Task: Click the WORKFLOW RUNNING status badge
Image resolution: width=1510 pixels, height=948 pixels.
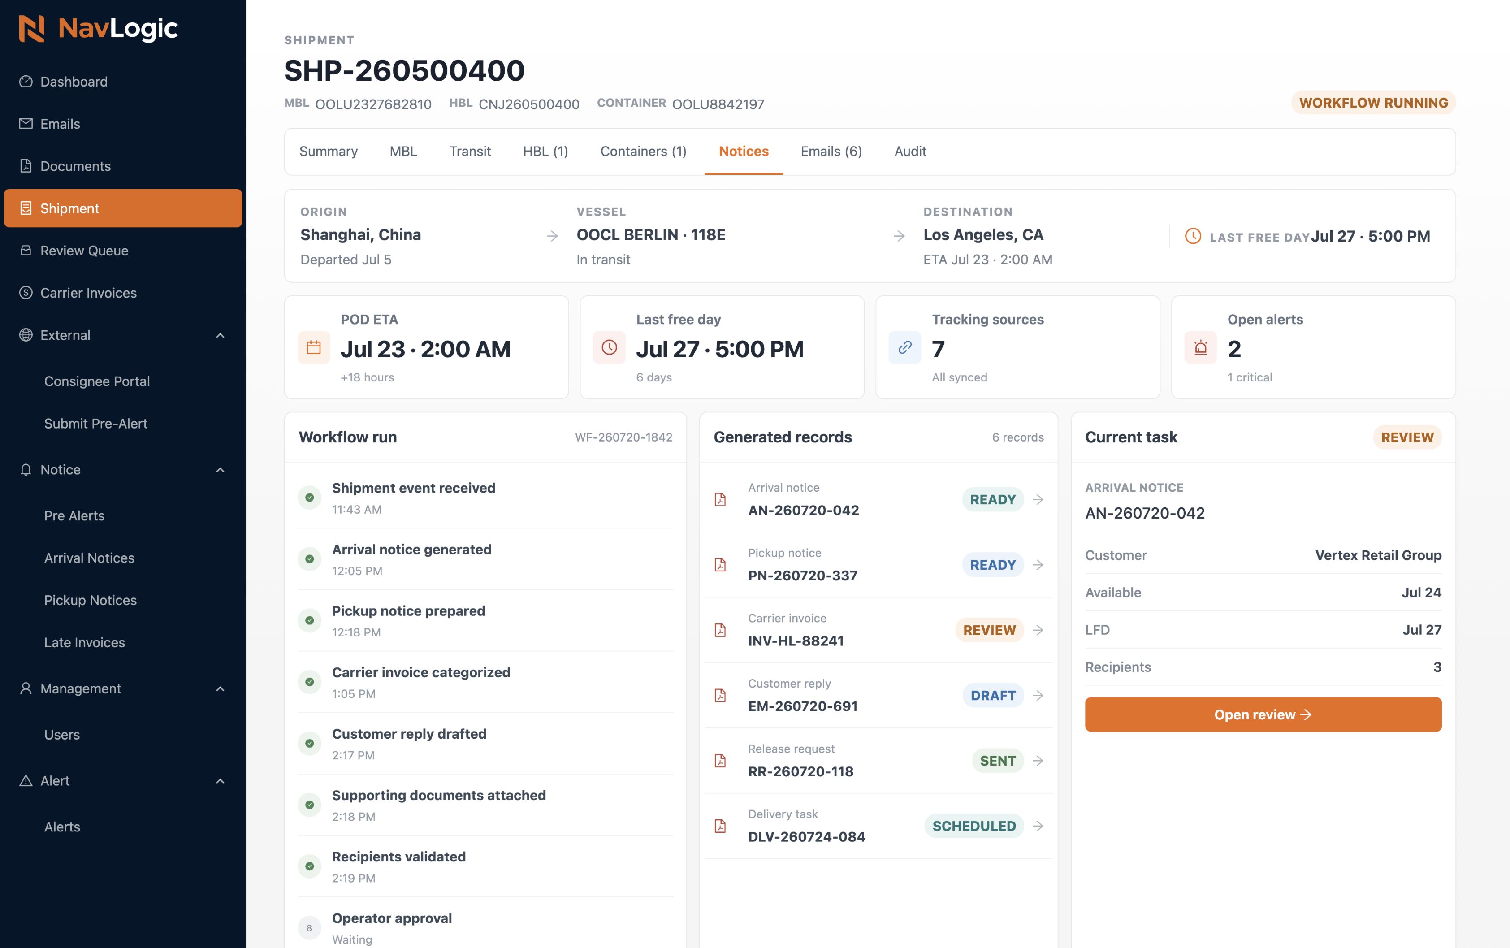Action: coord(1373,103)
